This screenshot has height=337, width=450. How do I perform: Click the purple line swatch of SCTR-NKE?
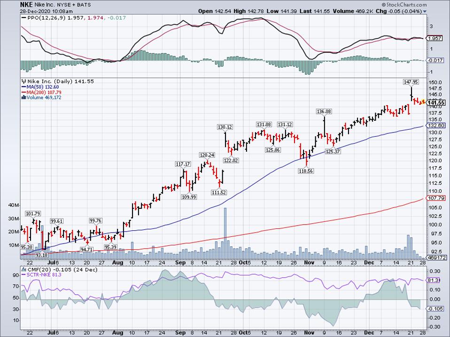(24, 275)
